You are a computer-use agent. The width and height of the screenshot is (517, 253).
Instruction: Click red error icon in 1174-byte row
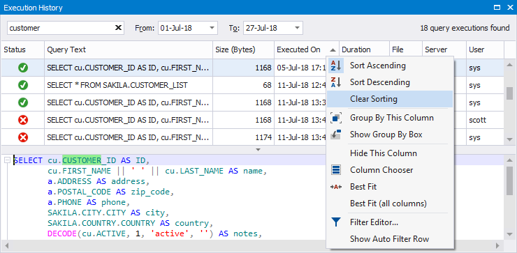(x=23, y=137)
